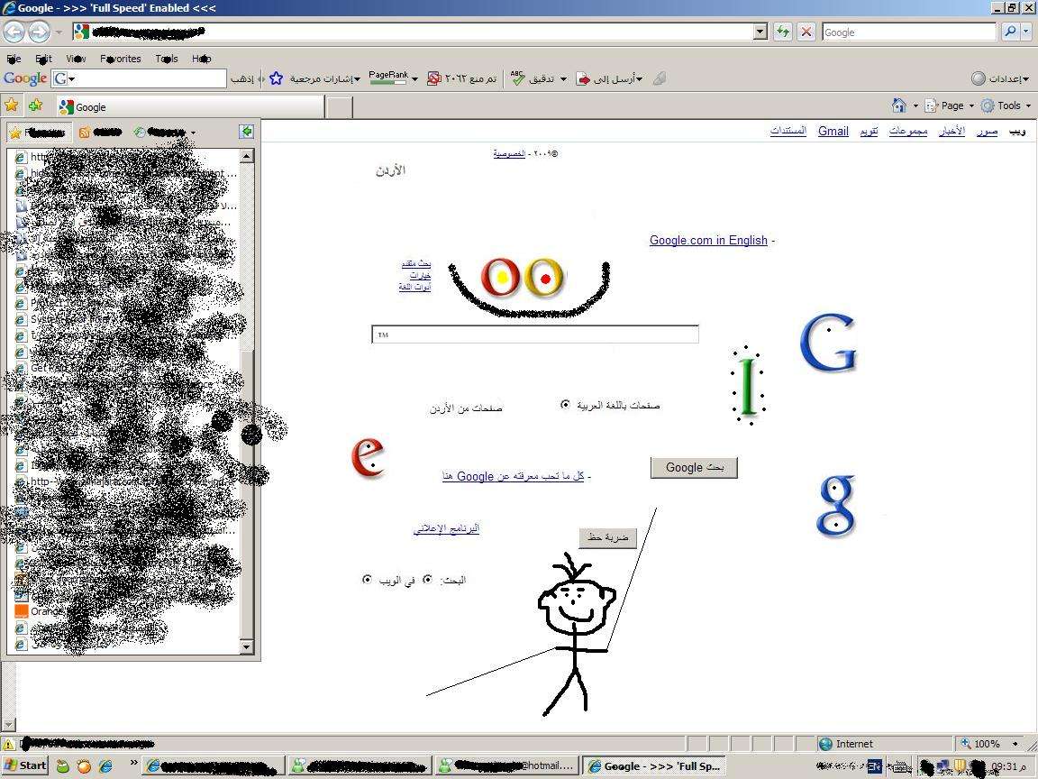Open the Tools menu in menu bar

tap(166, 59)
